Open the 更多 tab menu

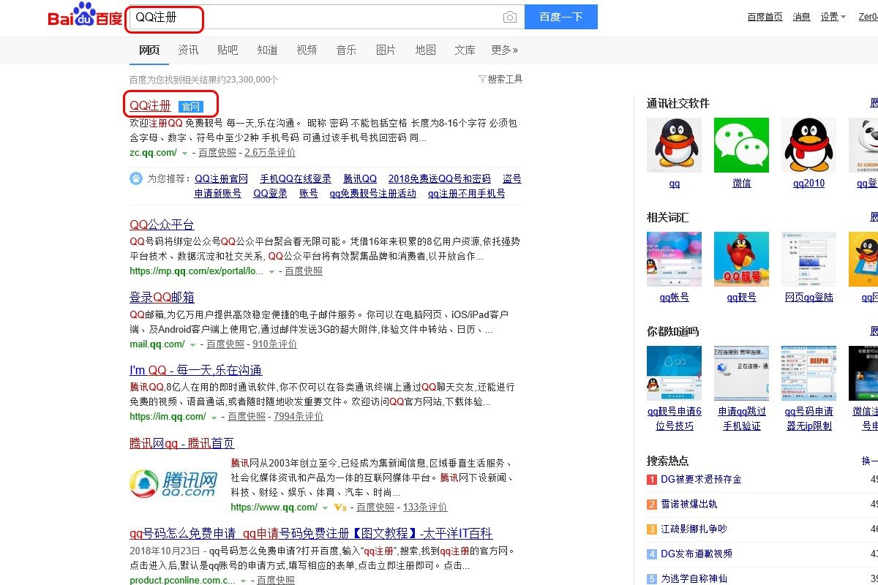[505, 50]
